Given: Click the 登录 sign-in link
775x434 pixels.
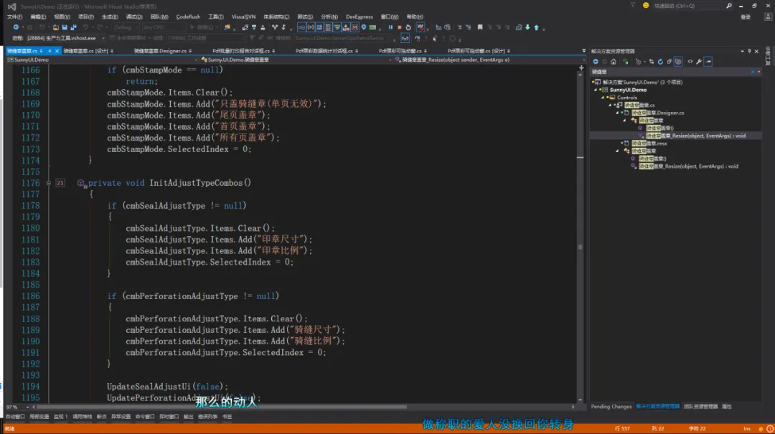Looking at the screenshot, I should [x=746, y=16].
